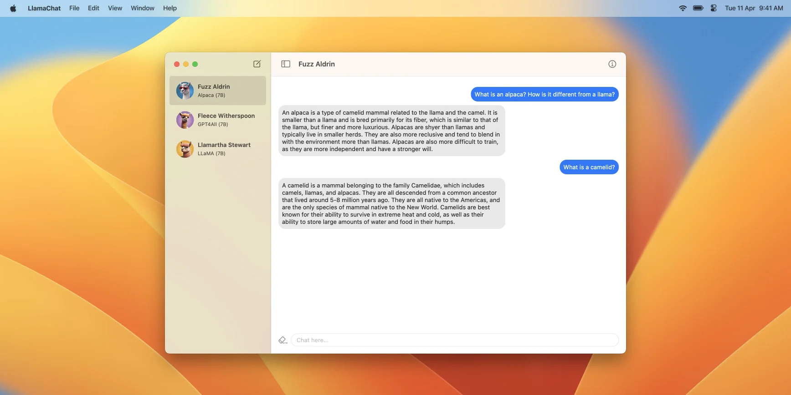Open the Window menu
Image resolution: width=791 pixels, height=395 pixels.
[142, 8]
